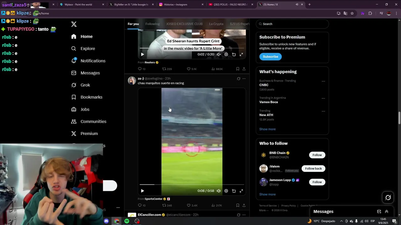This screenshot has width=401, height=225.
Task: Open settings gear on SportsCenter video
Action: 226,191
